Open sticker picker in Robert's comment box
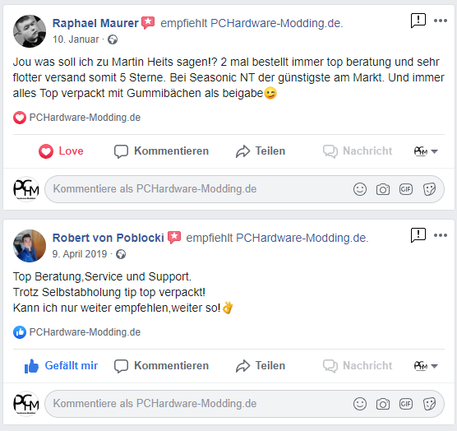 [429, 404]
